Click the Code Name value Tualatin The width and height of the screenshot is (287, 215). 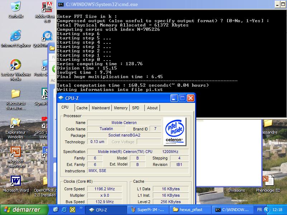point(106,129)
